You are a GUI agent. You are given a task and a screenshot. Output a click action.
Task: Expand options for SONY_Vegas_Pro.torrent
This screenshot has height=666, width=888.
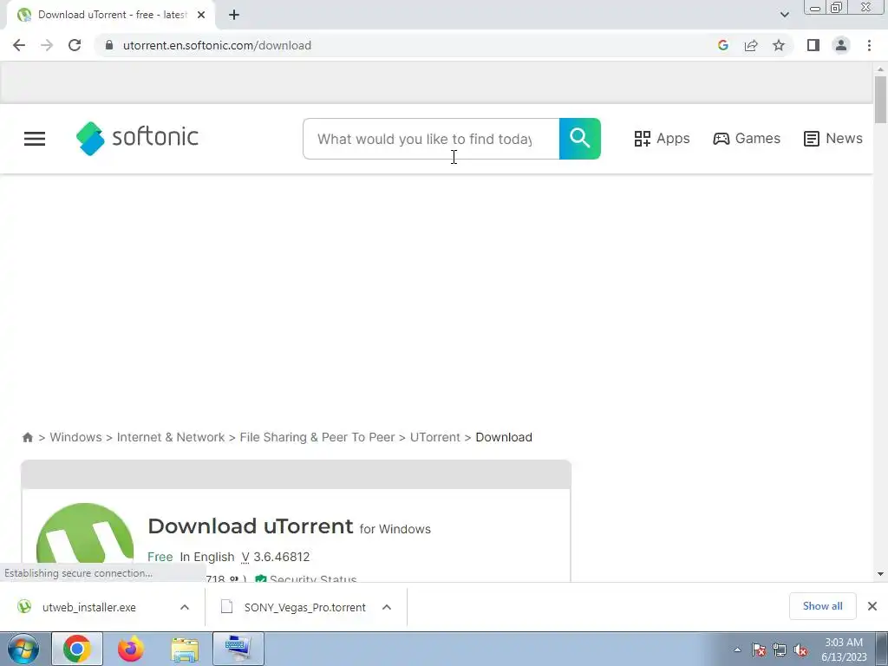pos(387,607)
